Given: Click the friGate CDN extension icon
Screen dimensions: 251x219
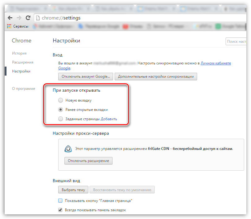Looking at the screenshot, I should click(x=68, y=149).
